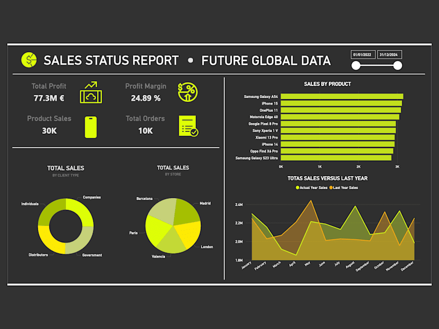Click the Government donut segment
Viewport: 439px width, 329px height.
pyautogui.click(x=82, y=242)
